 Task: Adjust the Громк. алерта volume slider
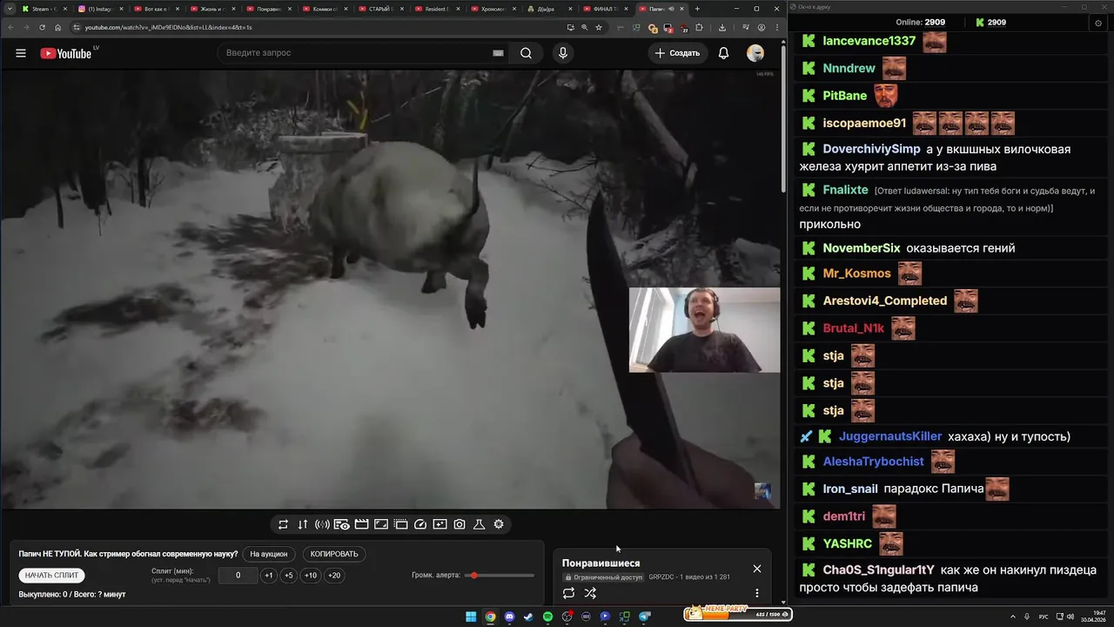tap(500, 576)
